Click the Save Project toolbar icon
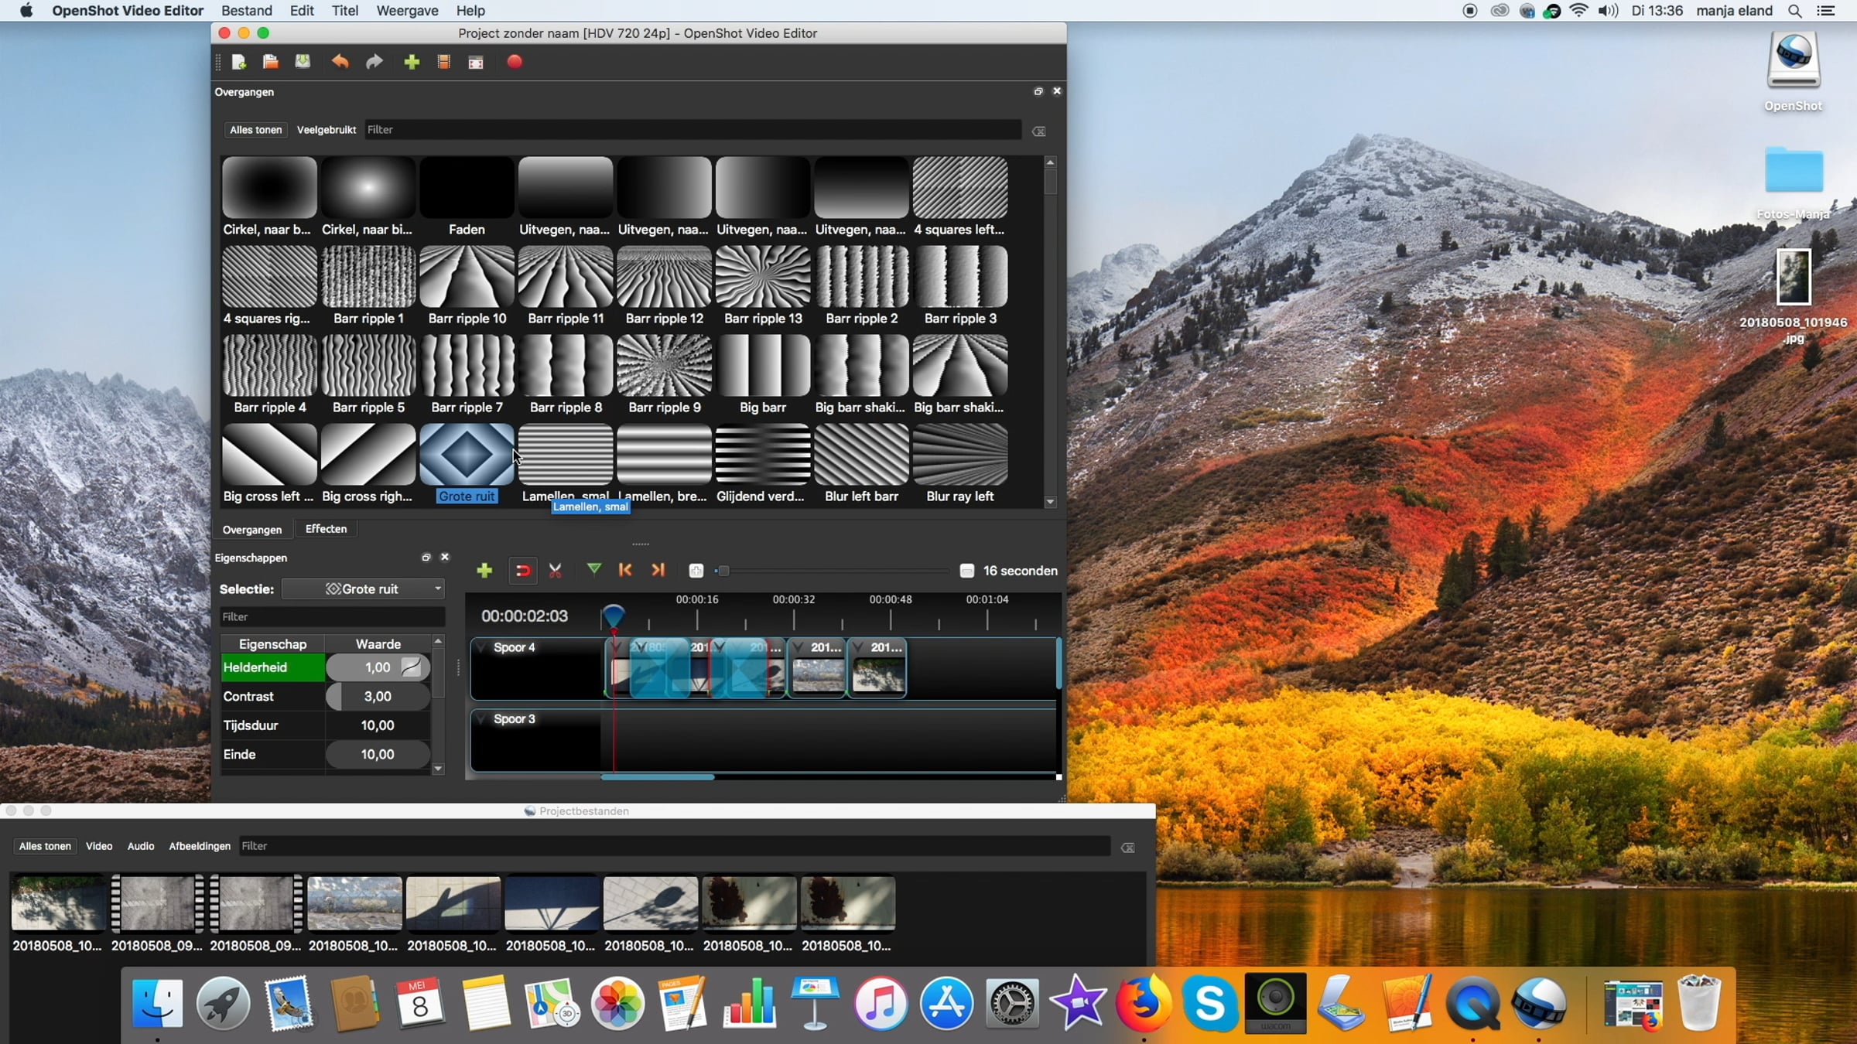This screenshot has width=1857, height=1044. tap(303, 62)
